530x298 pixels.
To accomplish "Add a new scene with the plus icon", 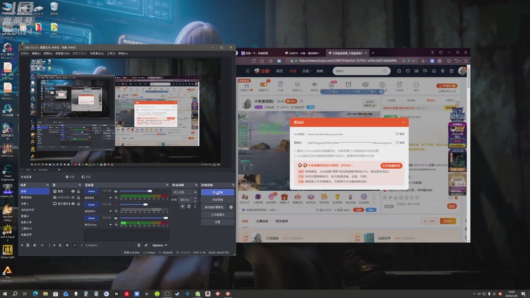I will pos(22,245).
